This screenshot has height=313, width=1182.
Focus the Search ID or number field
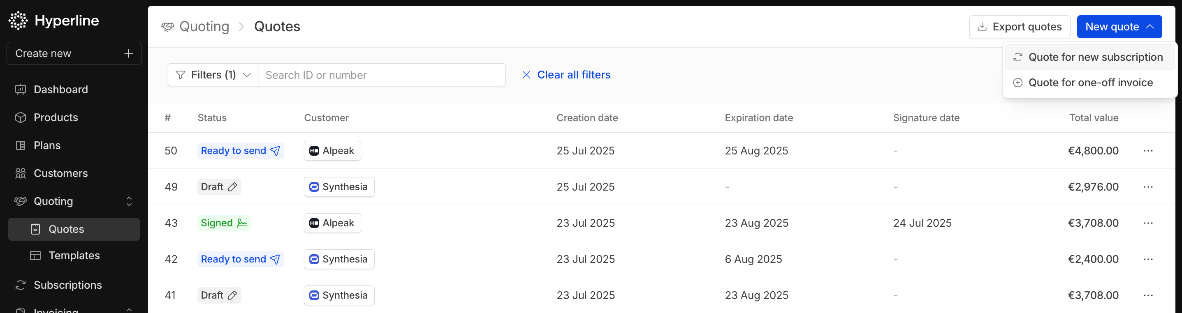coord(382,75)
